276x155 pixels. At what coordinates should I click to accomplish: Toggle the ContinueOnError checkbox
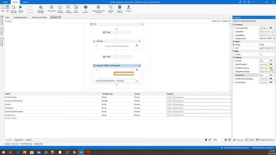coord(271,28)
